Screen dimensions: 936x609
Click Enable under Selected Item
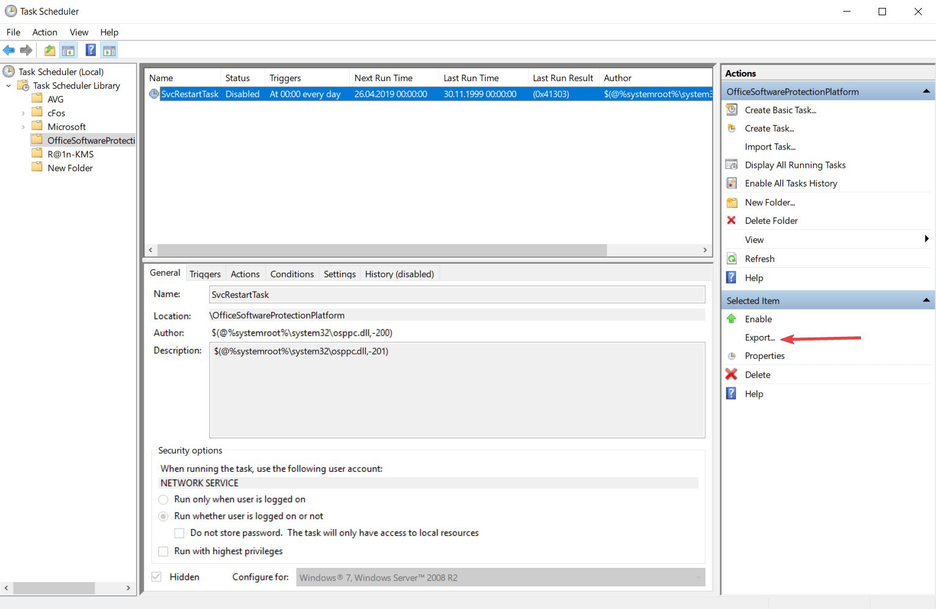(758, 319)
